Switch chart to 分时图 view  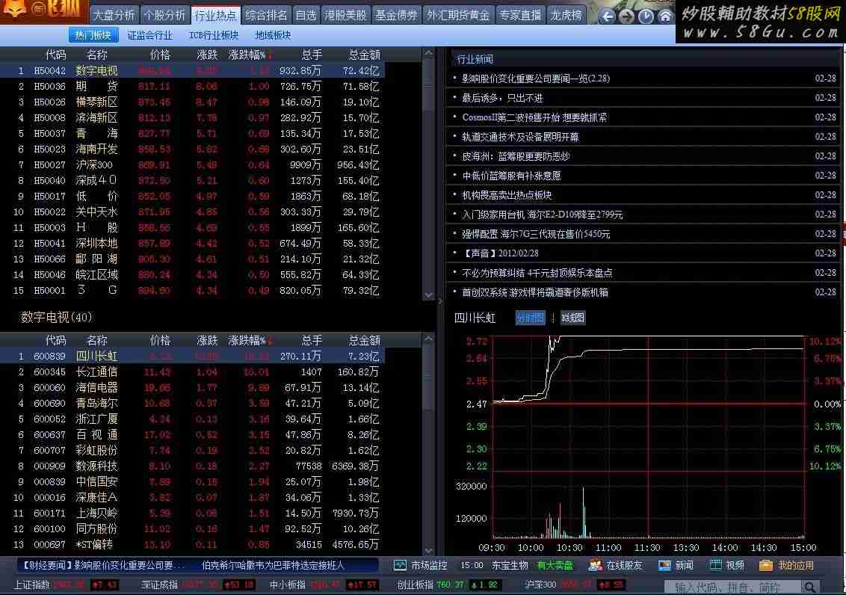point(530,318)
